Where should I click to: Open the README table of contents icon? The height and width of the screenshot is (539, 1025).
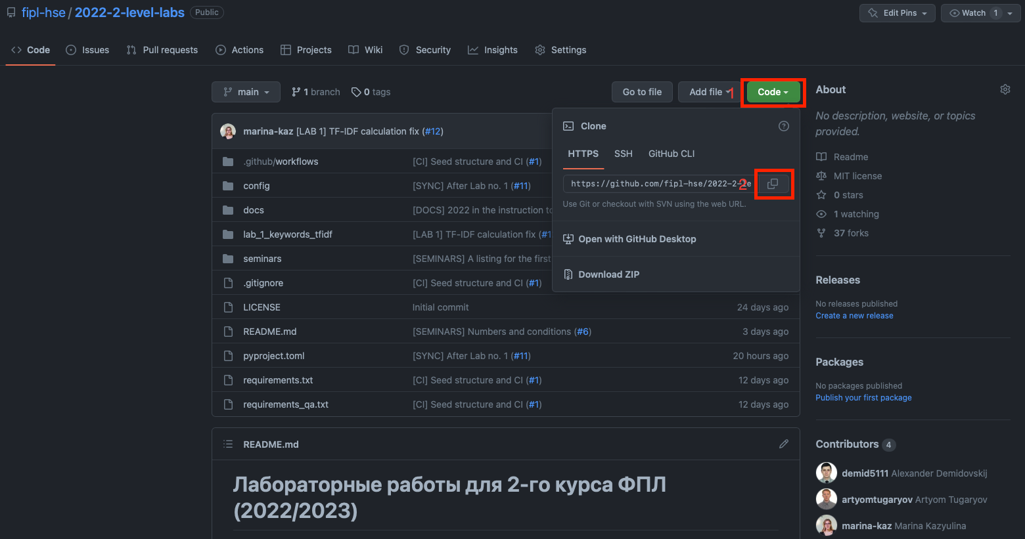228,444
